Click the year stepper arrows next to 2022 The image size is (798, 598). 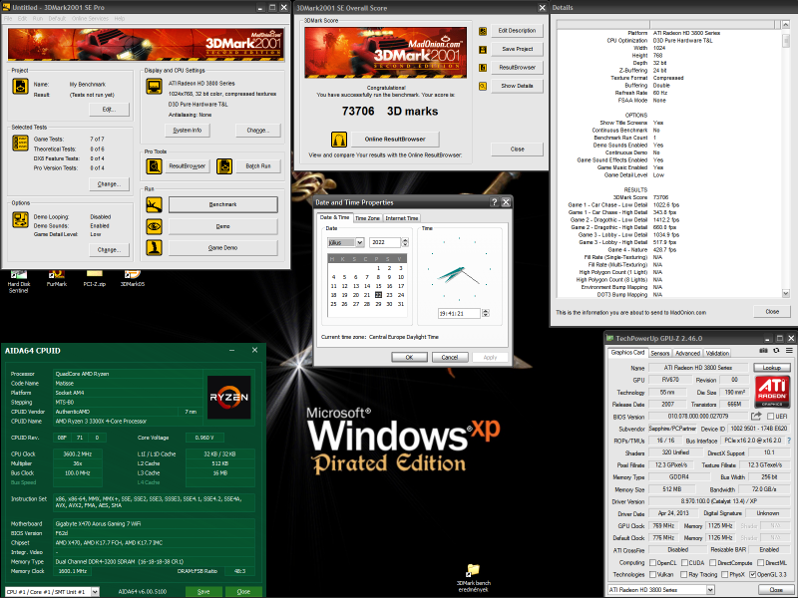(x=405, y=242)
